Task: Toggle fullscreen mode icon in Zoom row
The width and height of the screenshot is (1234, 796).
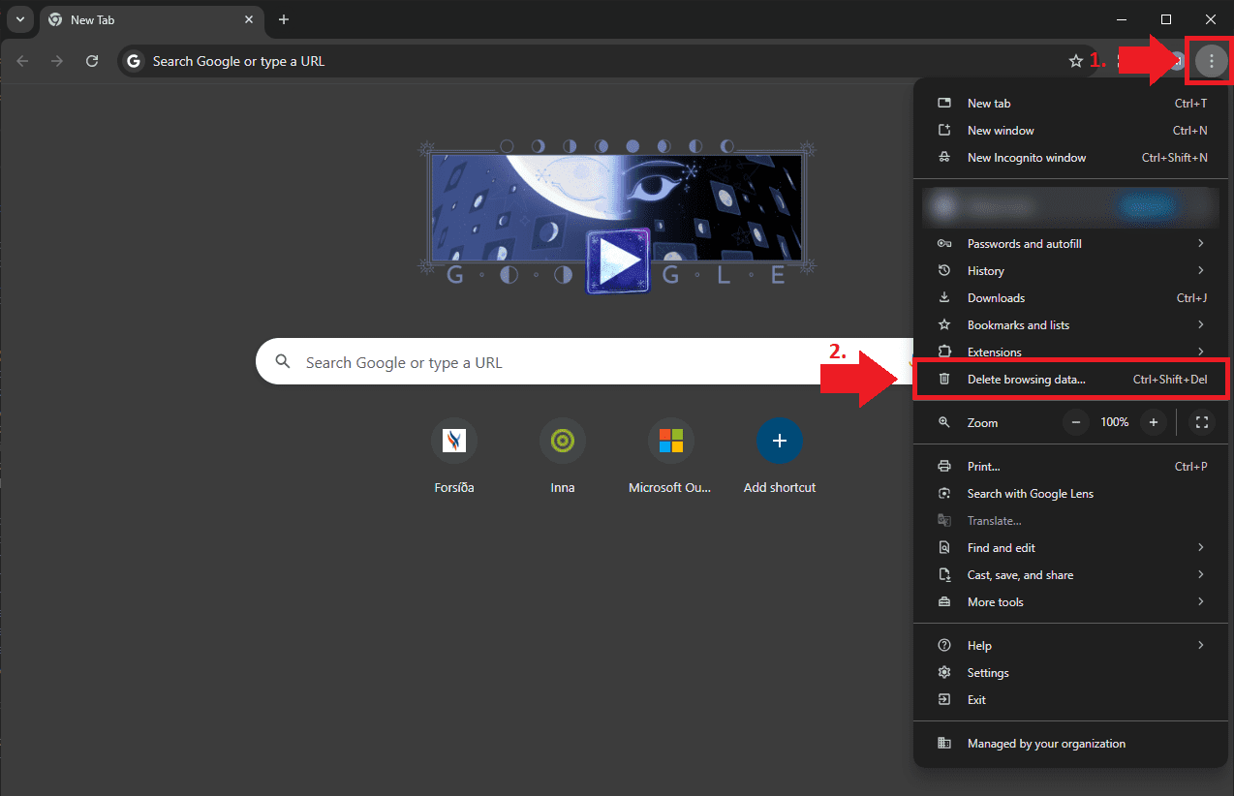Action: click(1202, 422)
